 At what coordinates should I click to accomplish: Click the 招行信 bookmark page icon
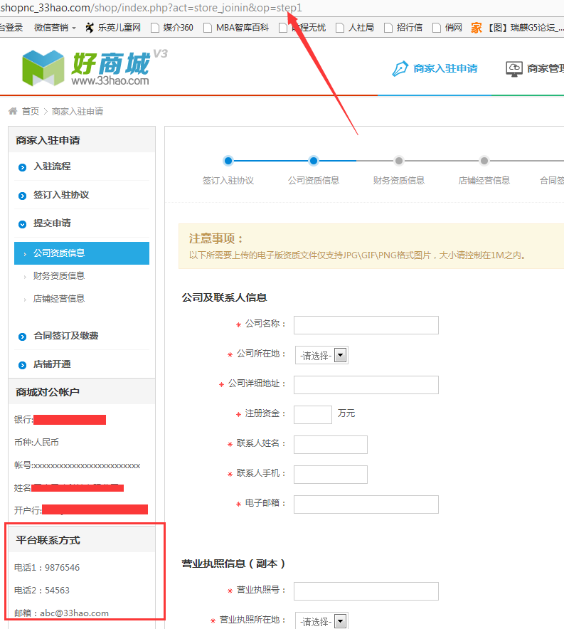click(388, 28)
